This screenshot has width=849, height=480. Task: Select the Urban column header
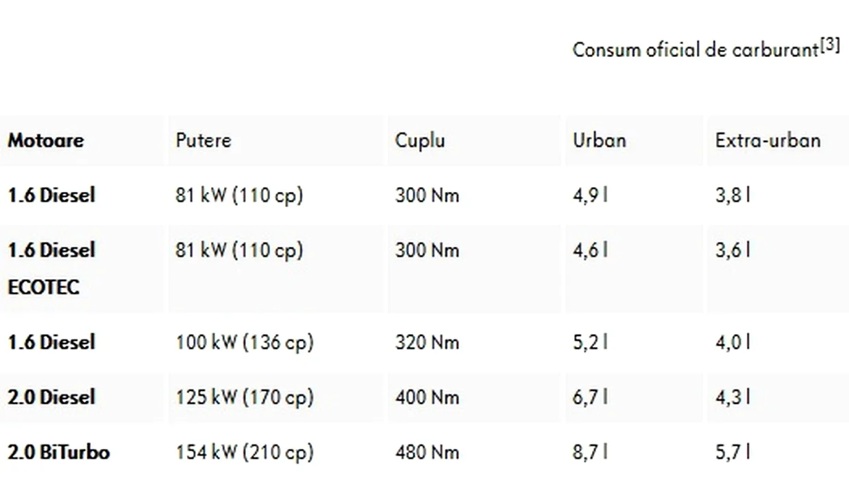[x=600, y=141]
